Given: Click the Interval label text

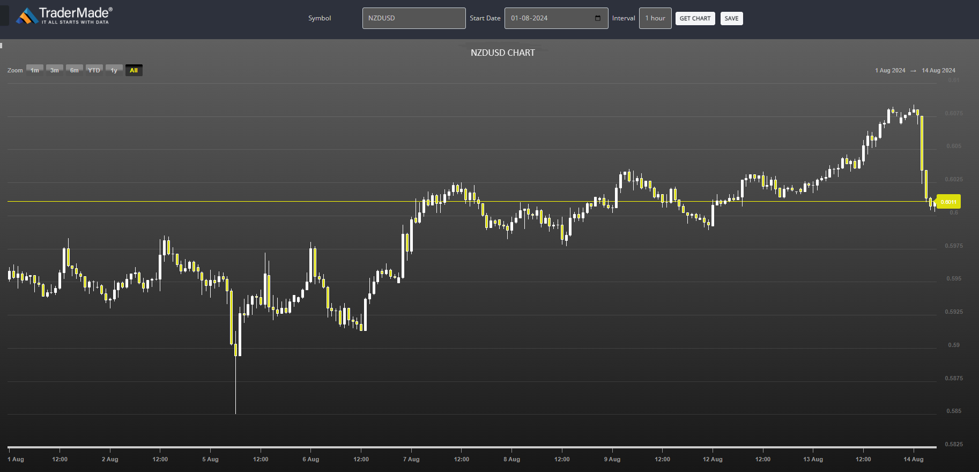Looking at the screenshot, I should coord(624,18).
